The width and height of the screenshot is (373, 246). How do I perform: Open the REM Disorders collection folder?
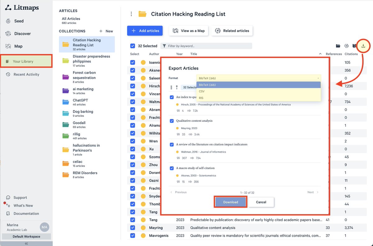[x=87, y=175]
